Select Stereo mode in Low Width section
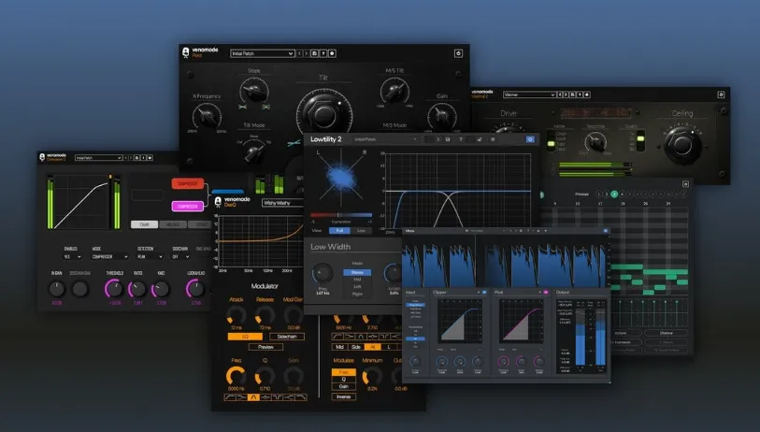 tap(357, 272)
